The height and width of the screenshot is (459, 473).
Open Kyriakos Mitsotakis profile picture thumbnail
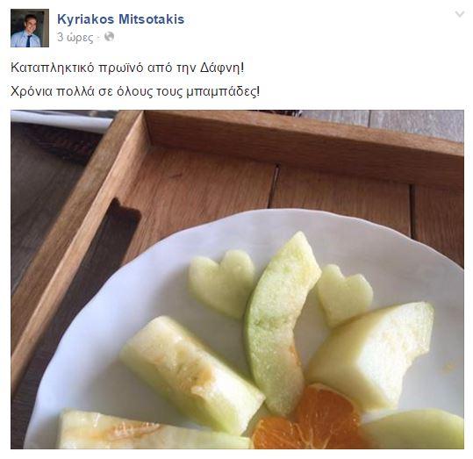(30, 28)
